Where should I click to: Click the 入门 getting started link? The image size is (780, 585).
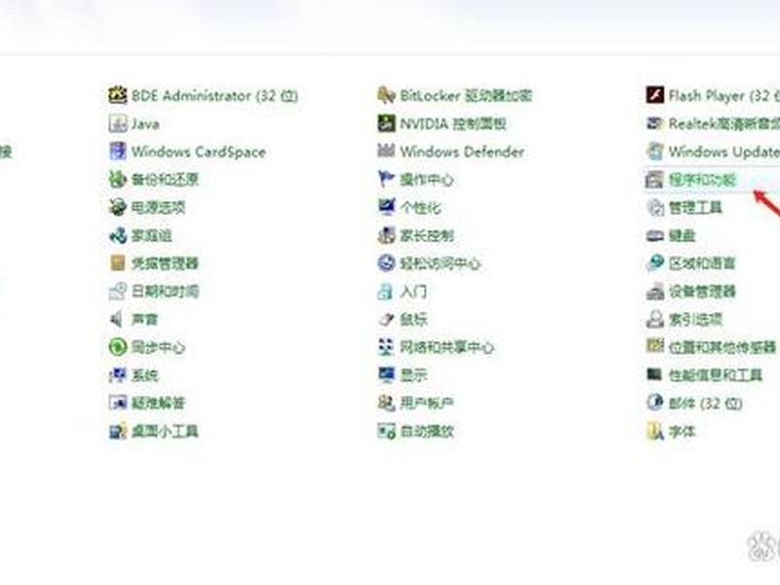[x=413, y=291]
